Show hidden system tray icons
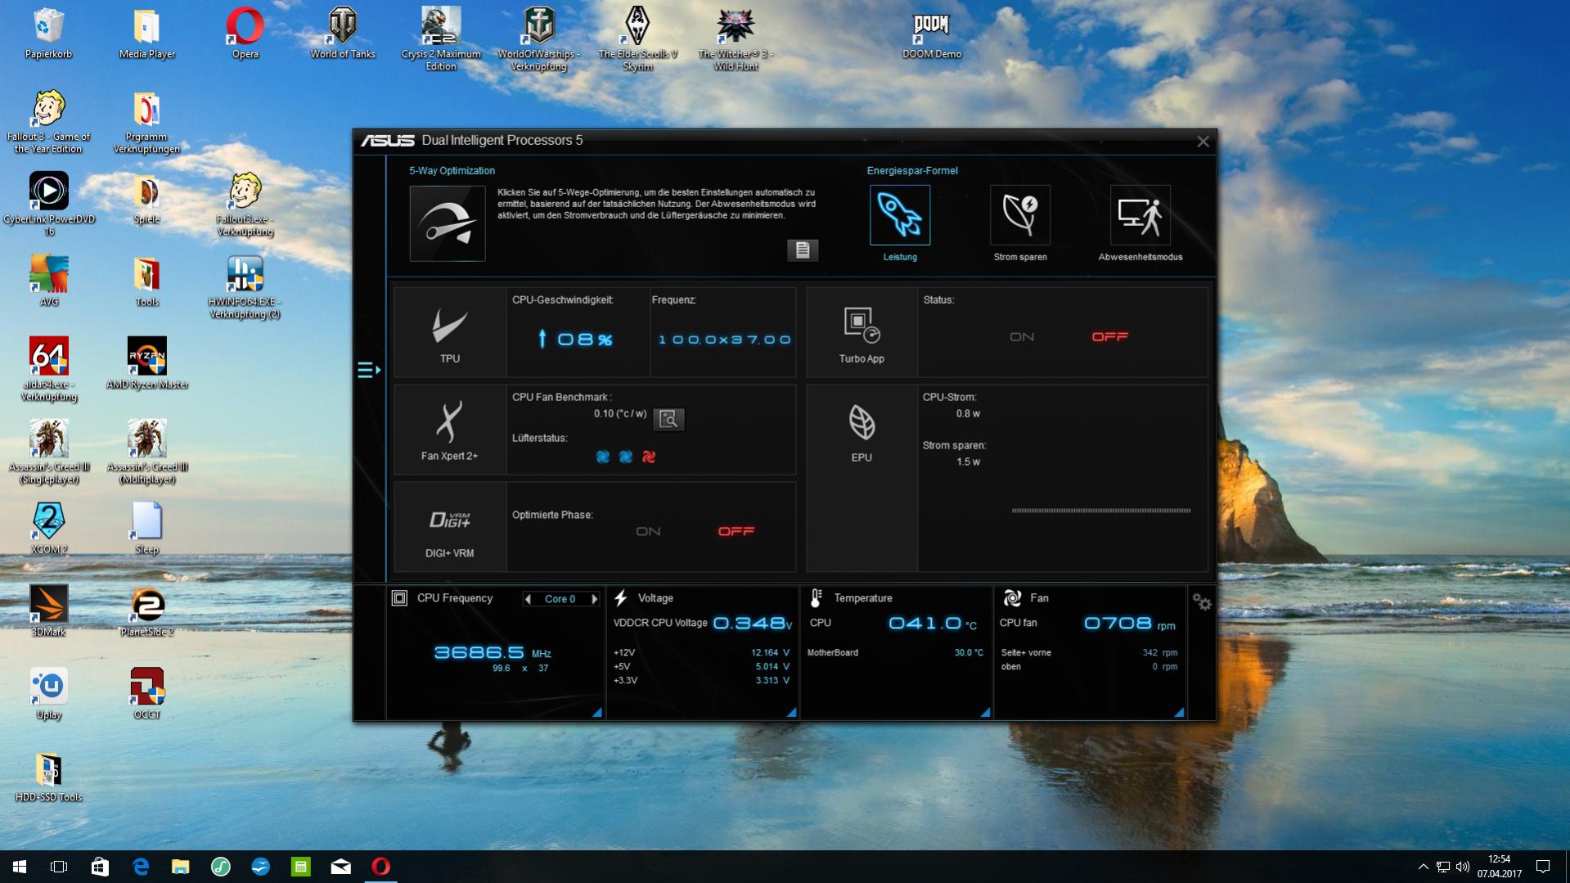This screenshot has height=883, width=1570. coord(1423,867)
